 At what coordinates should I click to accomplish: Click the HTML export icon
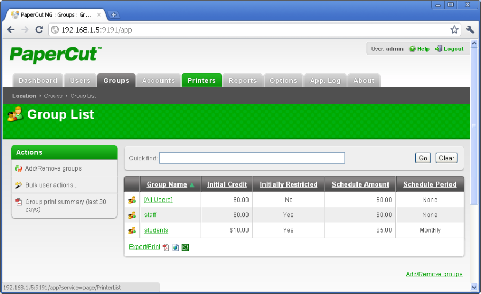point(175,247)
